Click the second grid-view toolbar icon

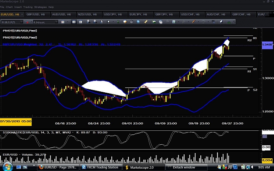pos(80,22)
